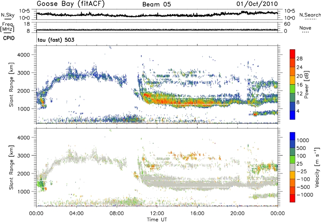Click the '4000' range tick in power panel
This screenshot has height=222, width=321.
[23, 55]
